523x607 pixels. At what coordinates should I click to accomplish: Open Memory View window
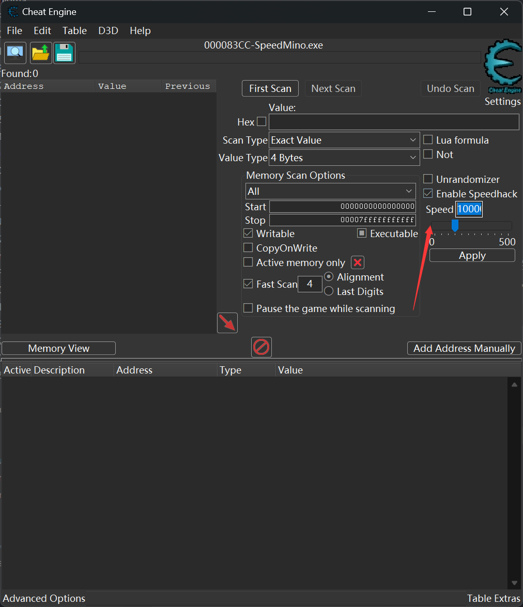point(58,348)
